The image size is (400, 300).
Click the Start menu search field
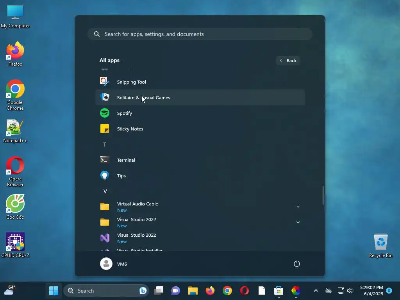click(200, 34)
